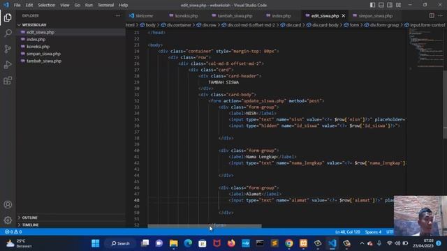Open the weather widget showing 25°C

(x=19, y=243)
